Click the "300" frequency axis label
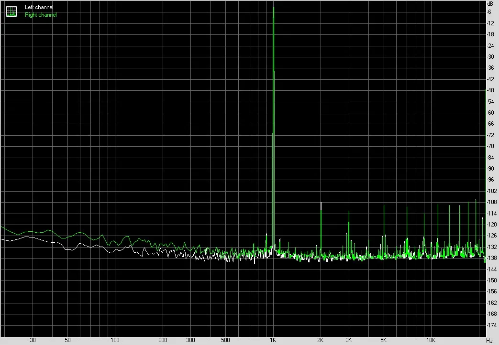Viewport: 499px width, 345px height. click(190, 340)
